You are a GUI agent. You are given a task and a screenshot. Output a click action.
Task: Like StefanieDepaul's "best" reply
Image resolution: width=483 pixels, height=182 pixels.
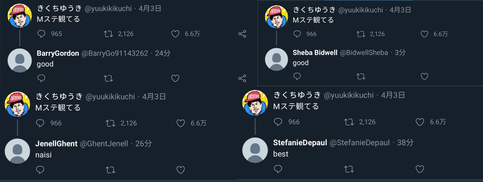[420, 169]
